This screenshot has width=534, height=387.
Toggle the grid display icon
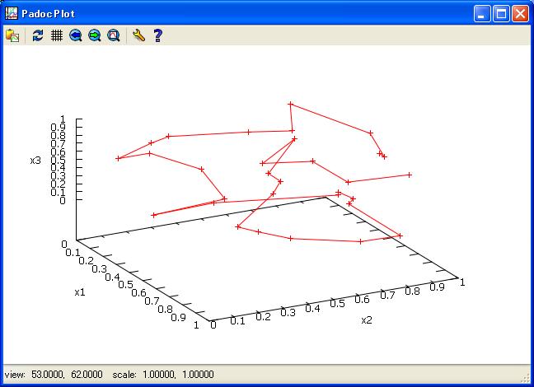click(57, 35)
